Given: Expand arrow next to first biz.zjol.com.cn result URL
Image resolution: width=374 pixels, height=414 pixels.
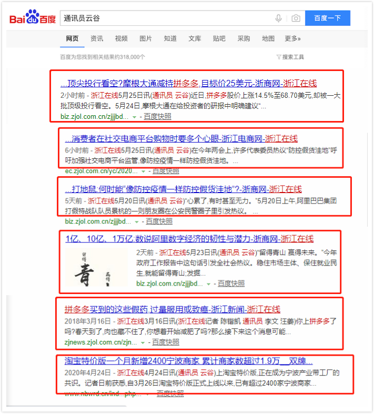Looking at the screenshot, I should pos(134,117).
